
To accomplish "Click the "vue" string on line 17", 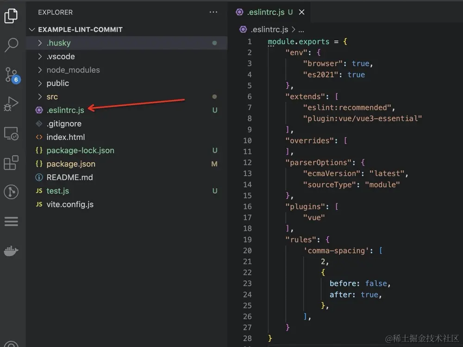I will pyautogui.click(x=314, y=218).
